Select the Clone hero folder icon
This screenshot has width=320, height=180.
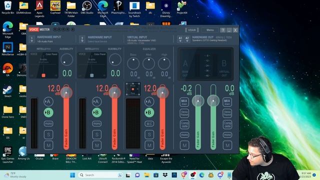tap(8, 112)
